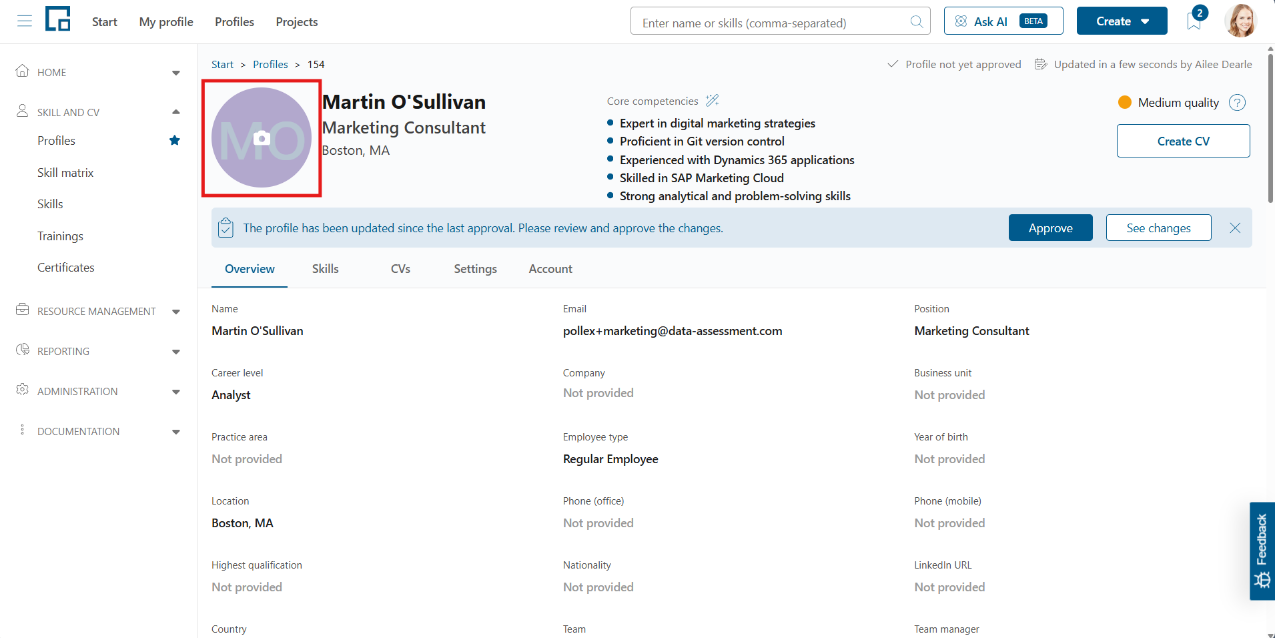Image resolution: width=1275 pixels, height=638 pixels.
Task: Open the user avatar menu
Action: 1241,21
